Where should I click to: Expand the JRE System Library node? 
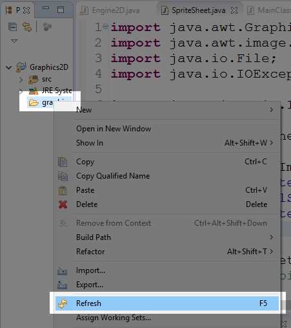pos(21,91)
